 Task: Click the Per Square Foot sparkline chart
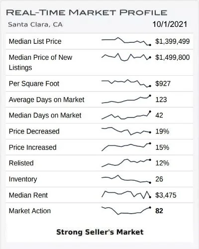tap(126, 84)
